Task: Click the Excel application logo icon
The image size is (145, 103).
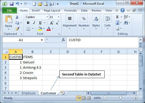Action: click(x=4, y=4)
